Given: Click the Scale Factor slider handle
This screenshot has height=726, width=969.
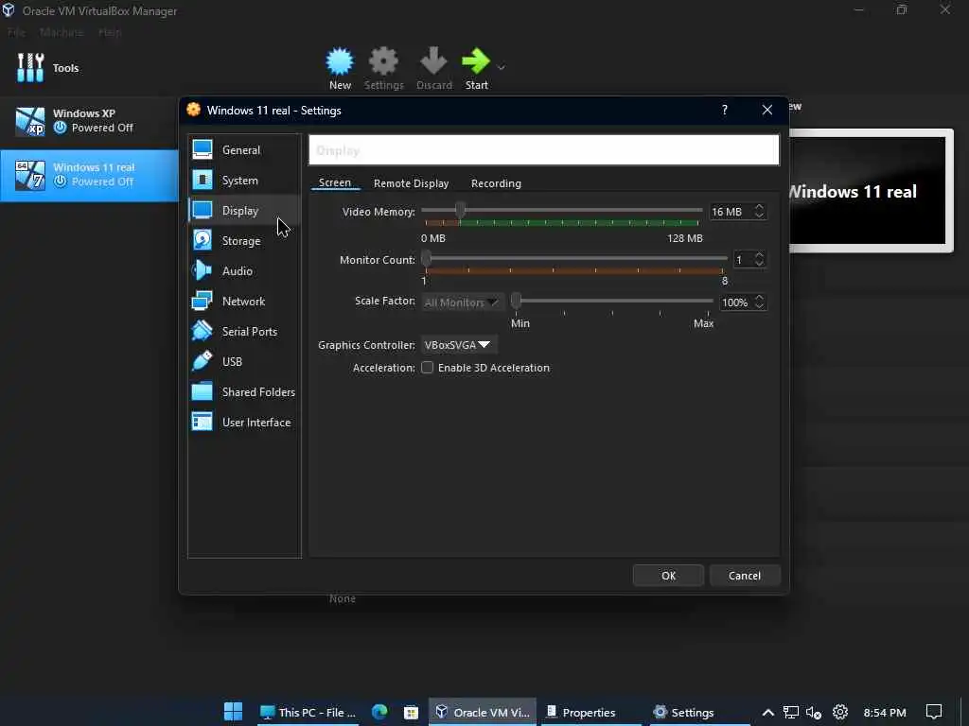Looking at the screenshot, I should coord(516,301).
